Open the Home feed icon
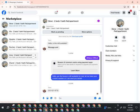140x112 pixels. [x=56, y=13]
